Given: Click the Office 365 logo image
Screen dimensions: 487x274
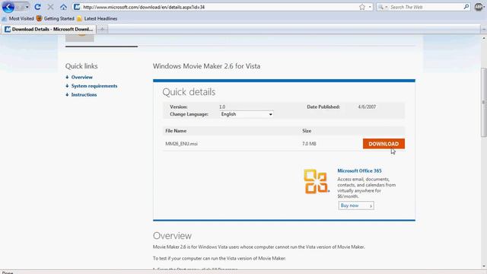Looking at the screenshot, I should (317, 181).
